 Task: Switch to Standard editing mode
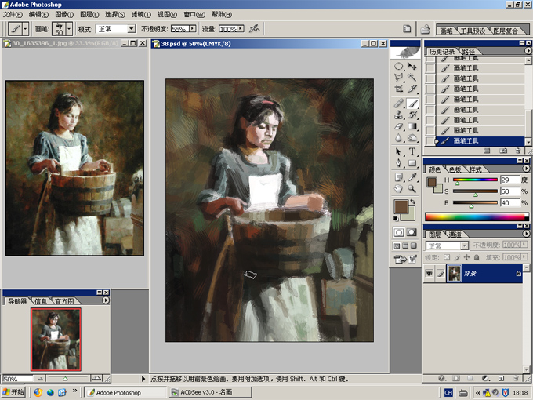pos(399,233)
